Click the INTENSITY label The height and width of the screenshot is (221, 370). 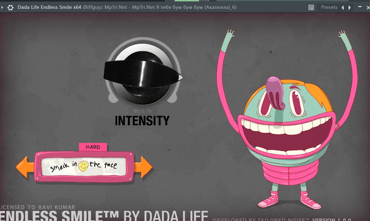142,120
